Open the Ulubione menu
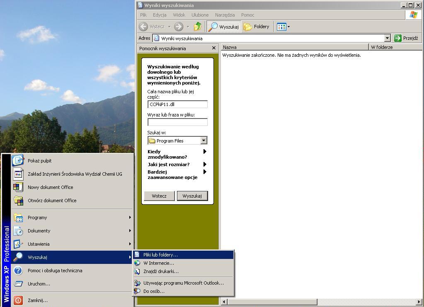The height and width of the screenshot is (307, 424). pyautogui.click(x=200, y=15)
